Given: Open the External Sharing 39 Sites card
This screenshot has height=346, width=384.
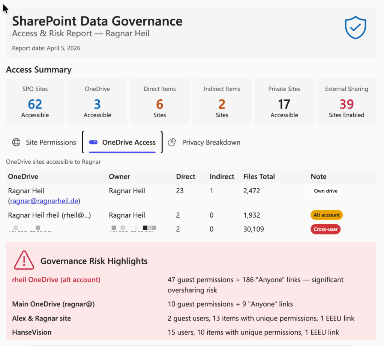Looking at the screenshot, I should [346, 101].
